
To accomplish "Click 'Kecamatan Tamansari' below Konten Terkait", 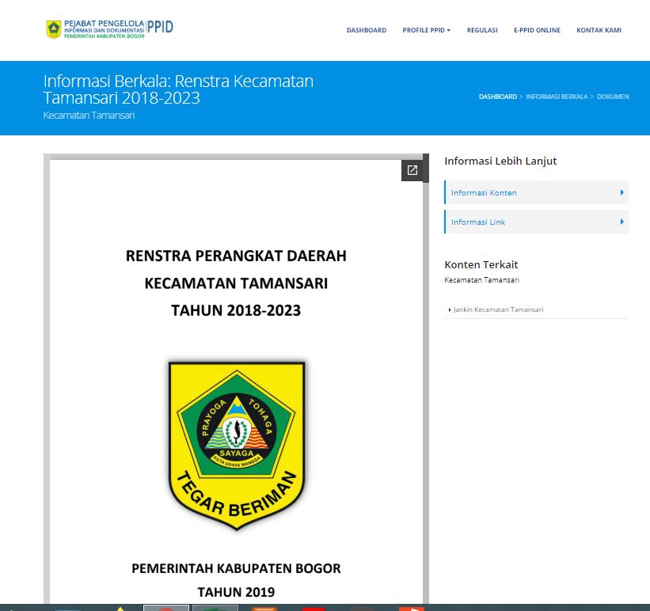I will coord(481,280).
